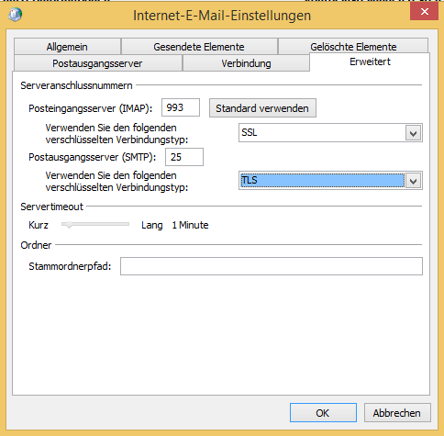Screen dimensions: 444x436
Task: Select the Postausgangsserver tab
Action: [97, 63]
